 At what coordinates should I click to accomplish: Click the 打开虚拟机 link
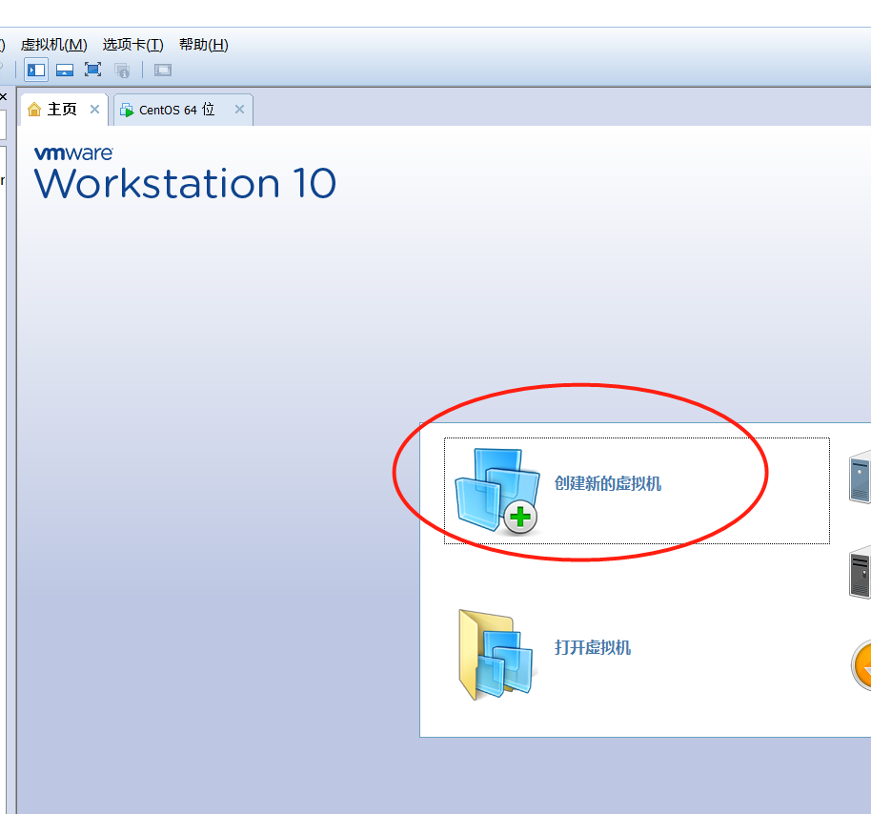(x=592, y=647)
